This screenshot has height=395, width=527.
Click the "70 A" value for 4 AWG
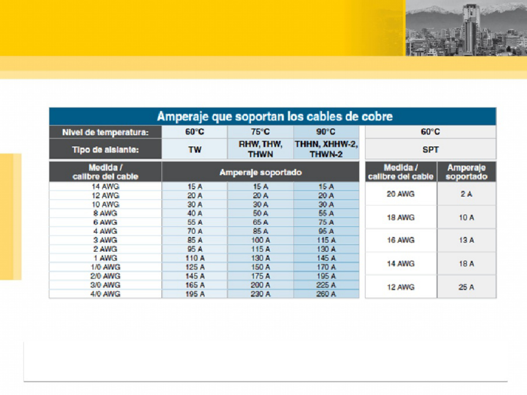195,231
